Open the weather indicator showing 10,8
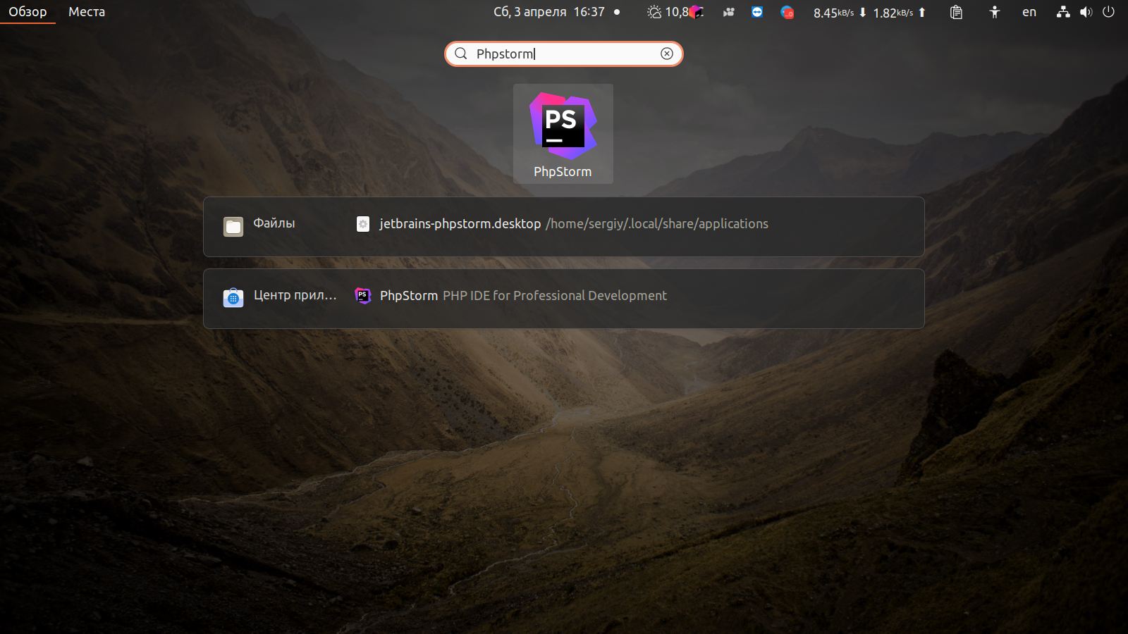This screenshot has width=1128, height=634. 667,12
